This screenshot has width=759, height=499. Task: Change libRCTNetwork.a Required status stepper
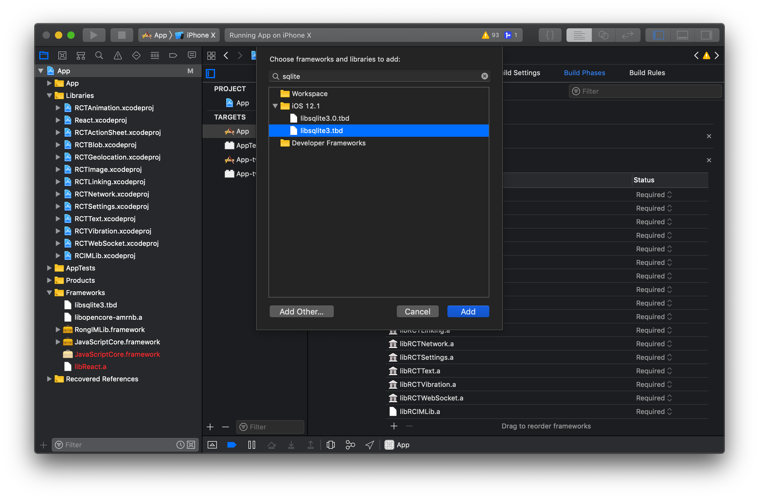coord(670,344)
